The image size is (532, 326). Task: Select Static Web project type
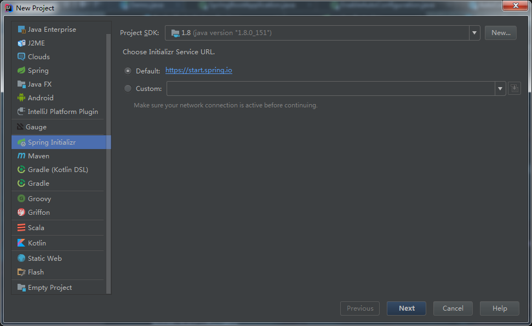pos(59,258)
